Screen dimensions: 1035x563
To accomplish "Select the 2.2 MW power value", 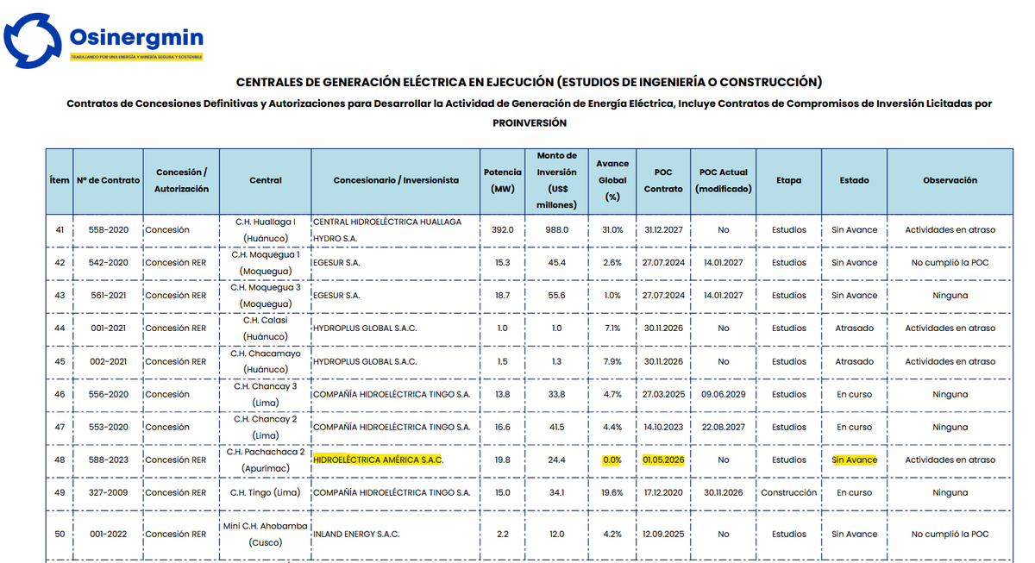I will 503,535.
